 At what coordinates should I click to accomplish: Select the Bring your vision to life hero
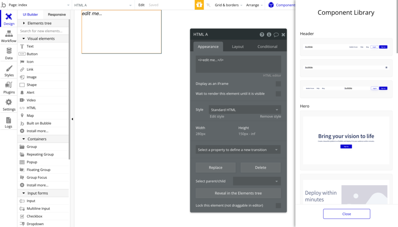346,140
